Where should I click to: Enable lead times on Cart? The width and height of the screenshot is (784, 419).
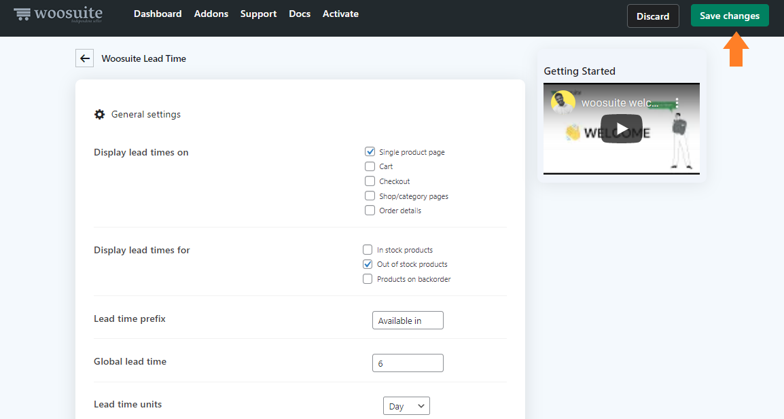[x=370, y=166]
